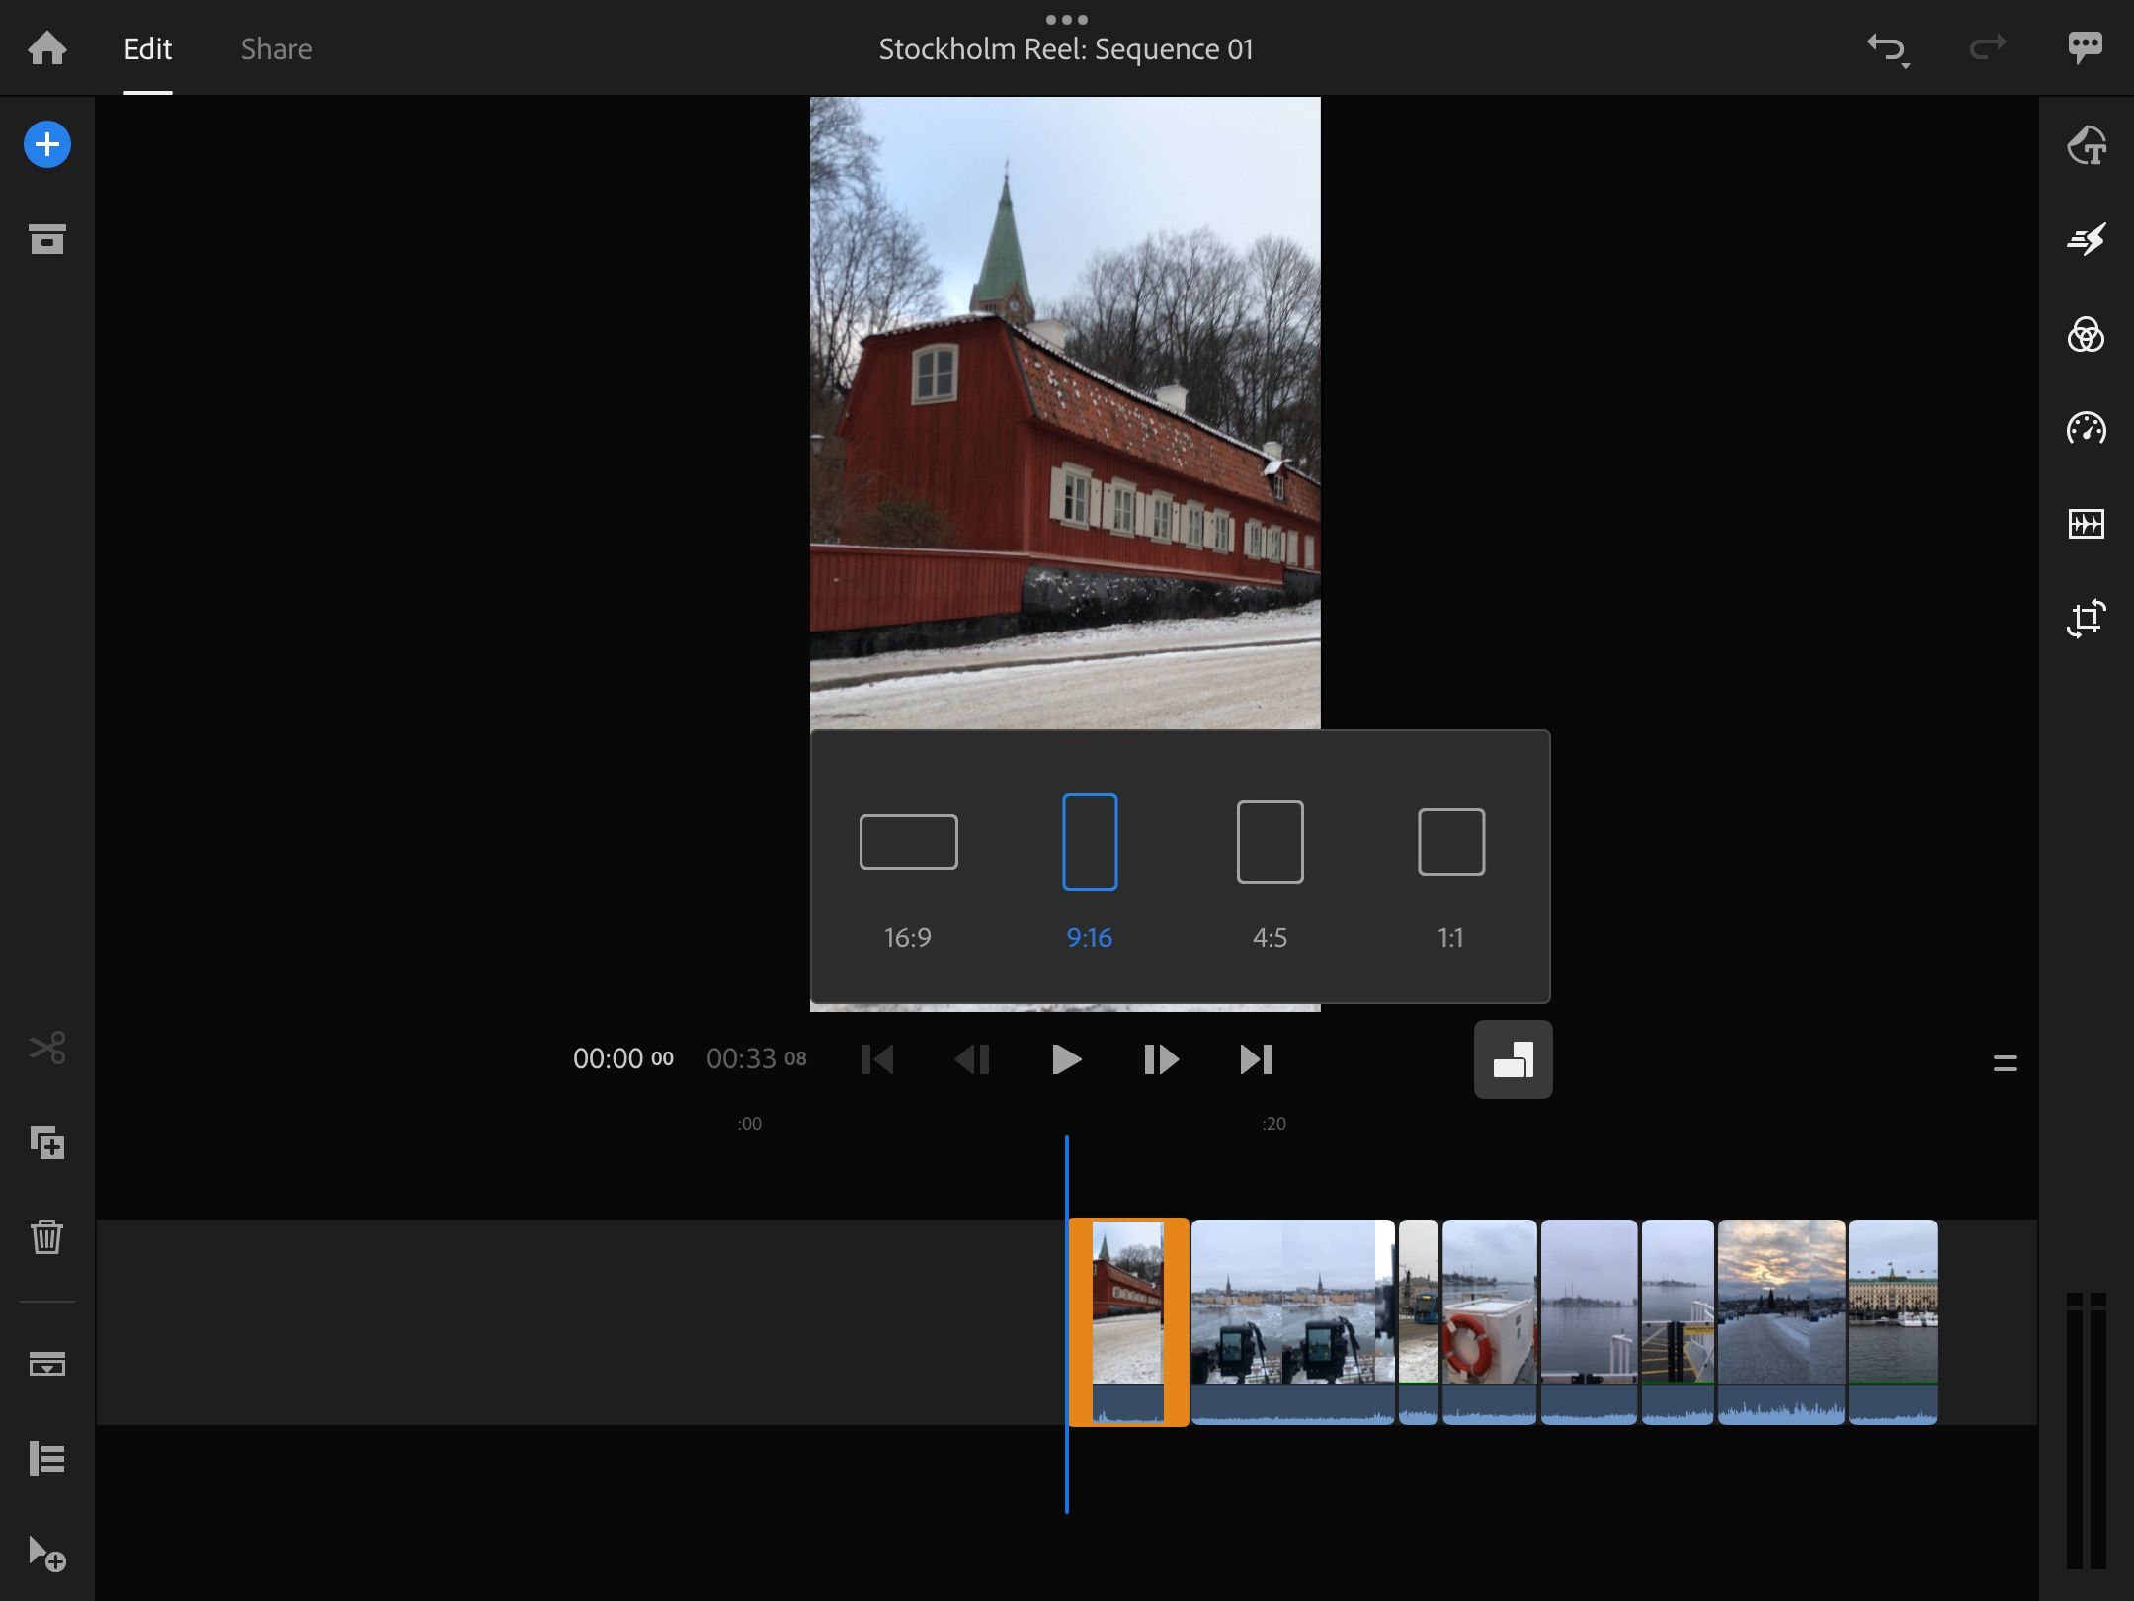Open the Titles and Graphics panel icon
The image size is (2134, 1601).
pos(2086,145)
